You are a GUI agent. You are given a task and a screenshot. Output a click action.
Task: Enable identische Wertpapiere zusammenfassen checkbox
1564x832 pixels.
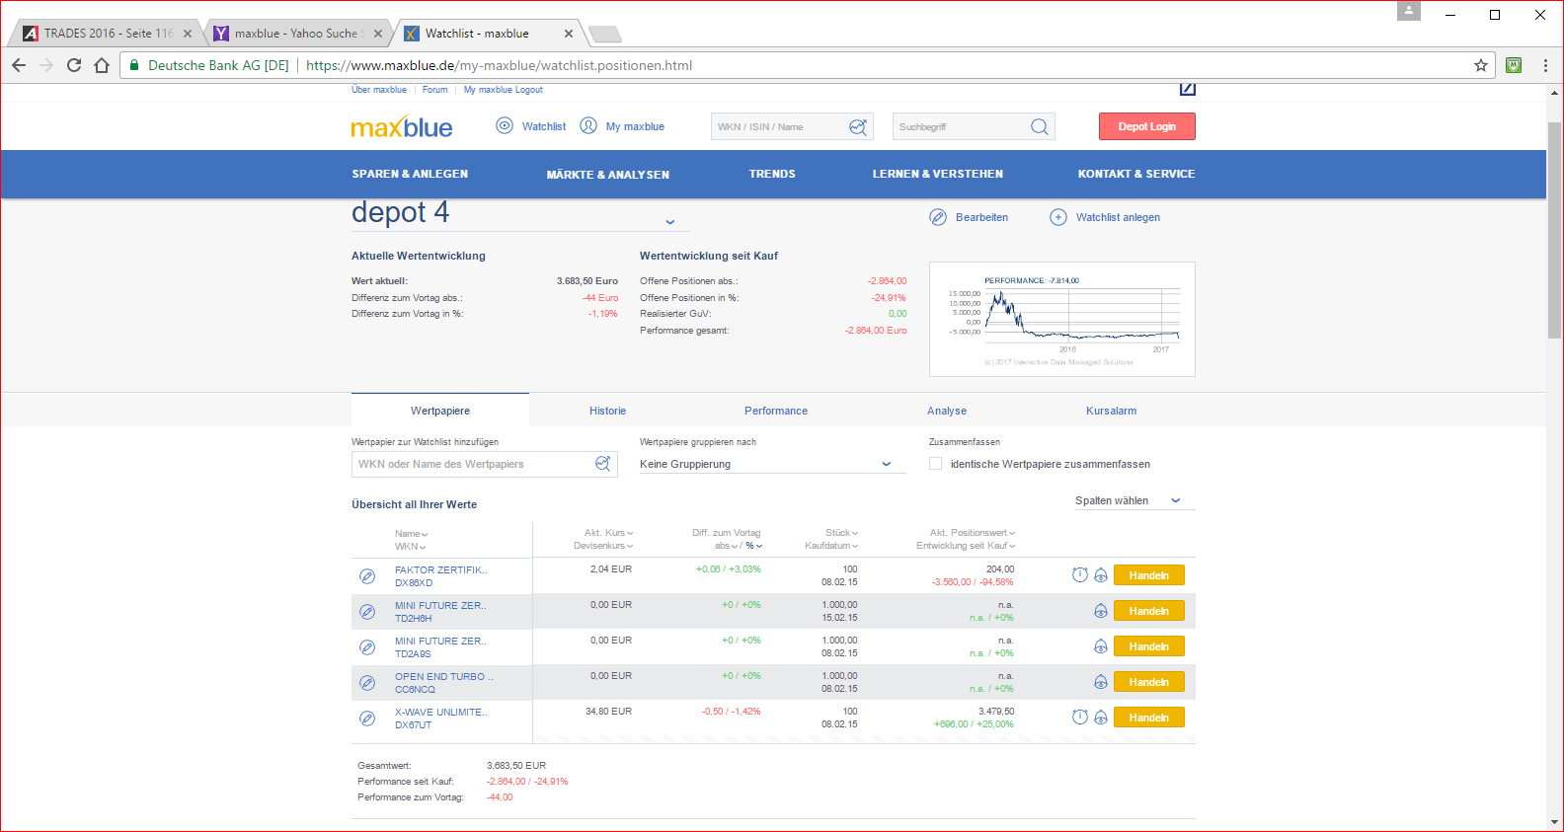pyautogui.click(x=935, y=464)
